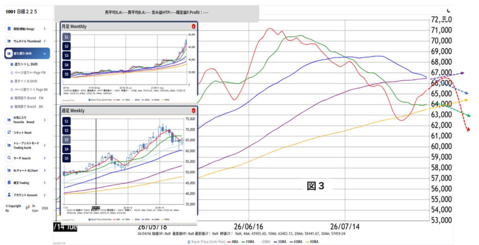The height and width of the screenshot is (245, 479).
Task: Click the Trading Assist chart icon
Action: 9,145
